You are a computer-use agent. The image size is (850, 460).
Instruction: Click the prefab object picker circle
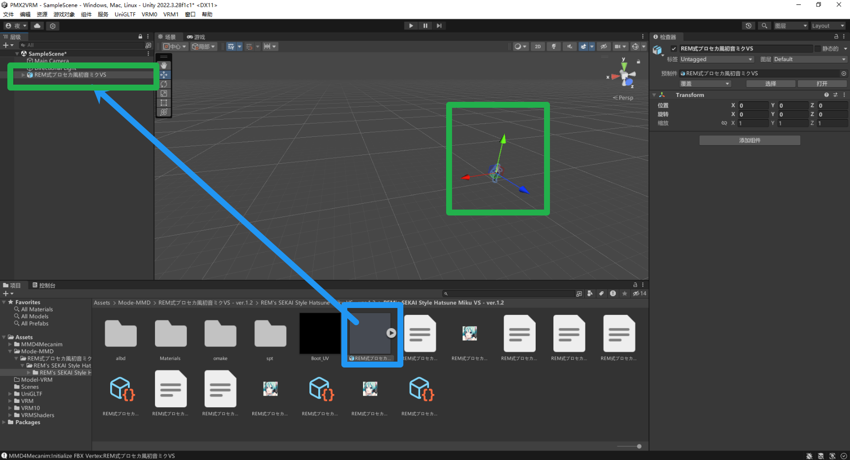tap(844, 73)
